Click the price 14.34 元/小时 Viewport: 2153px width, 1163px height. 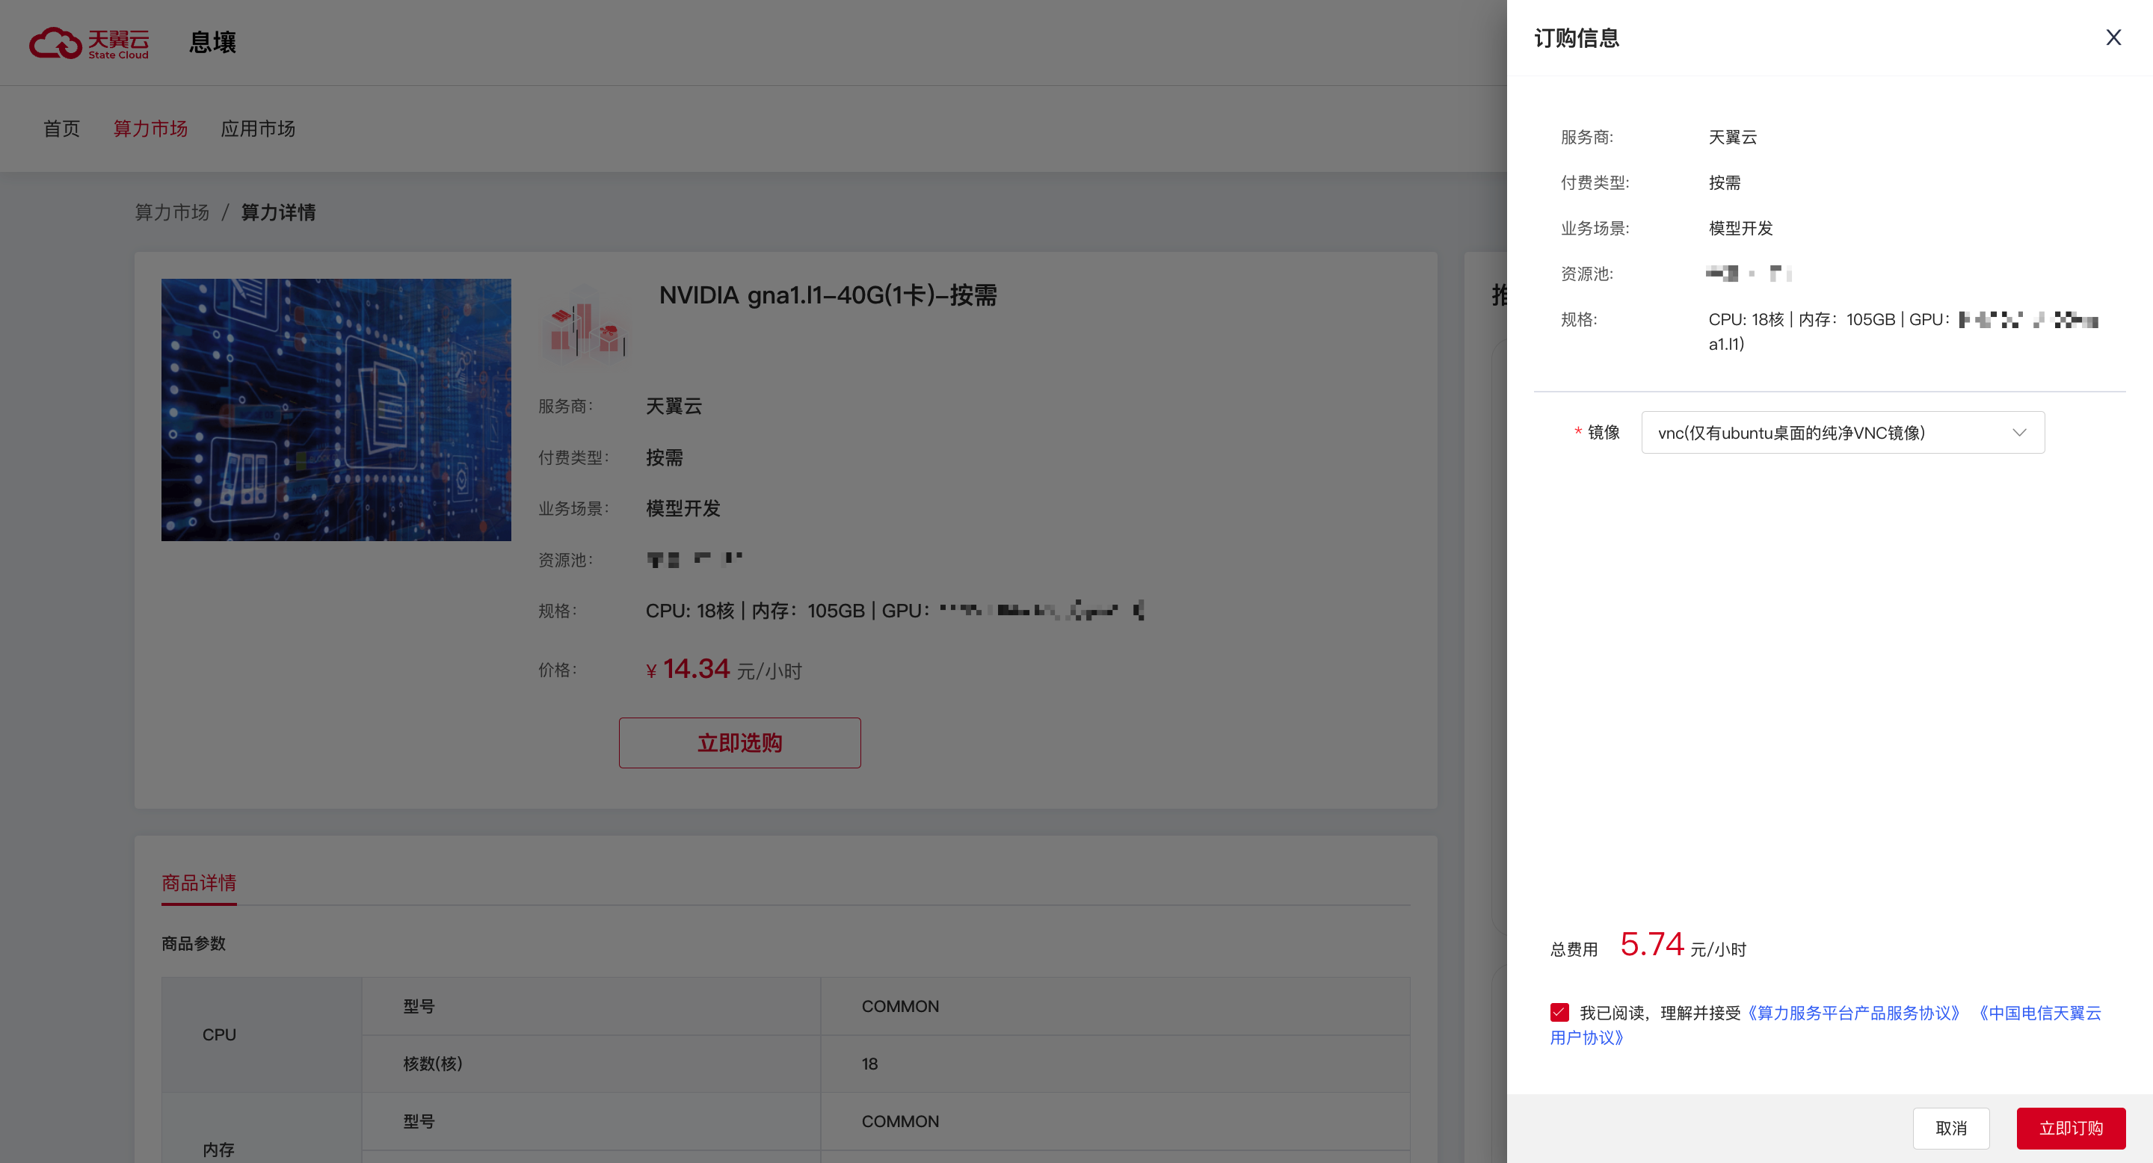pyautogui.click(x=724, y=669)
